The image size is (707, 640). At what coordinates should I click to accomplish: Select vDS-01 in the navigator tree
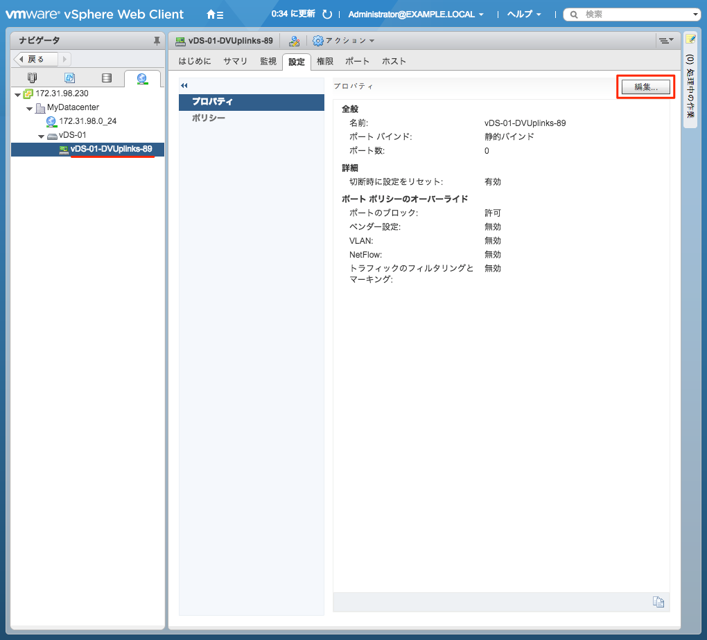[x=72, y=135]
